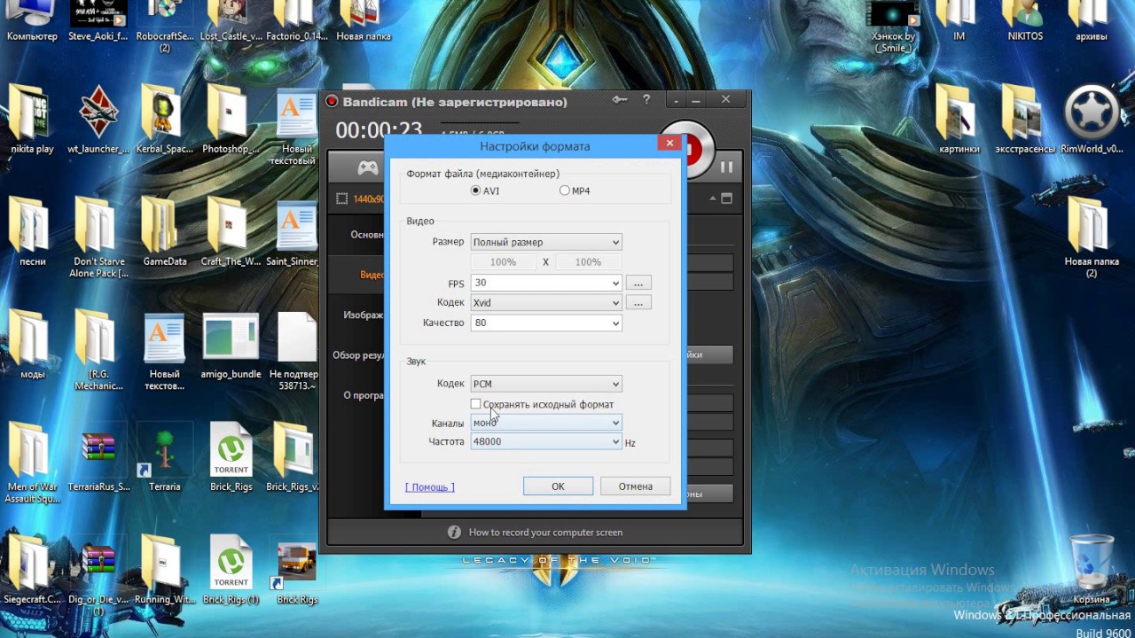Select the Men of War Assault Squad folder
The image size is (1135, 638).
click(32, 463)
